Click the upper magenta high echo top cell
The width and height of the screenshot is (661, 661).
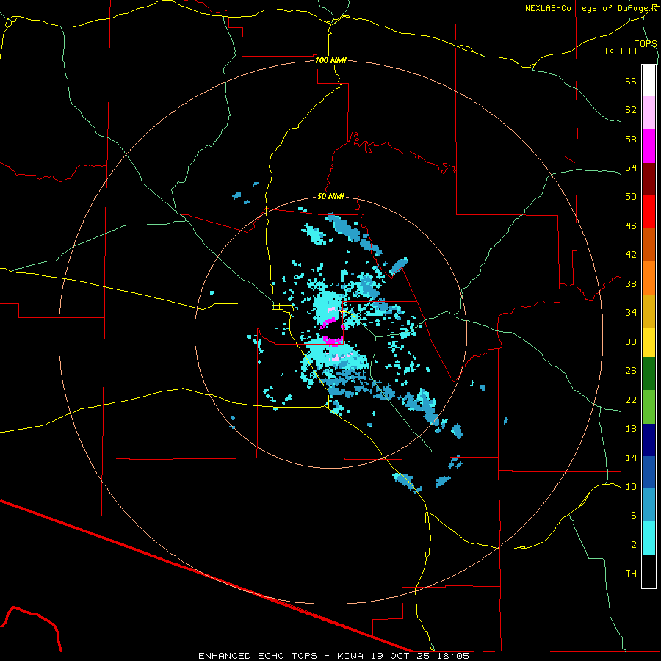[328, 322]
